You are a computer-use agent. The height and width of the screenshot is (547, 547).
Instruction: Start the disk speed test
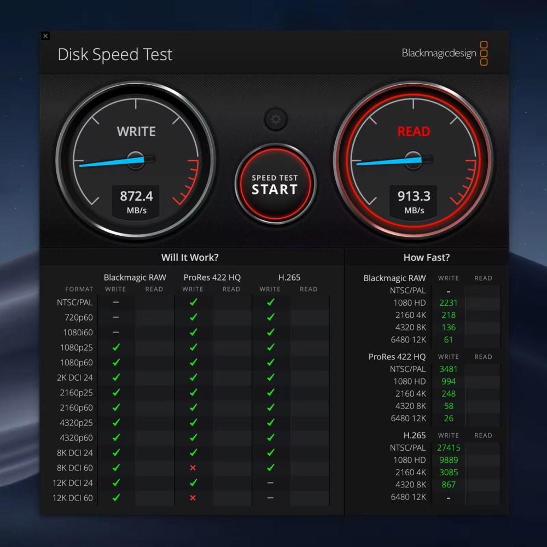click(275, 184)
